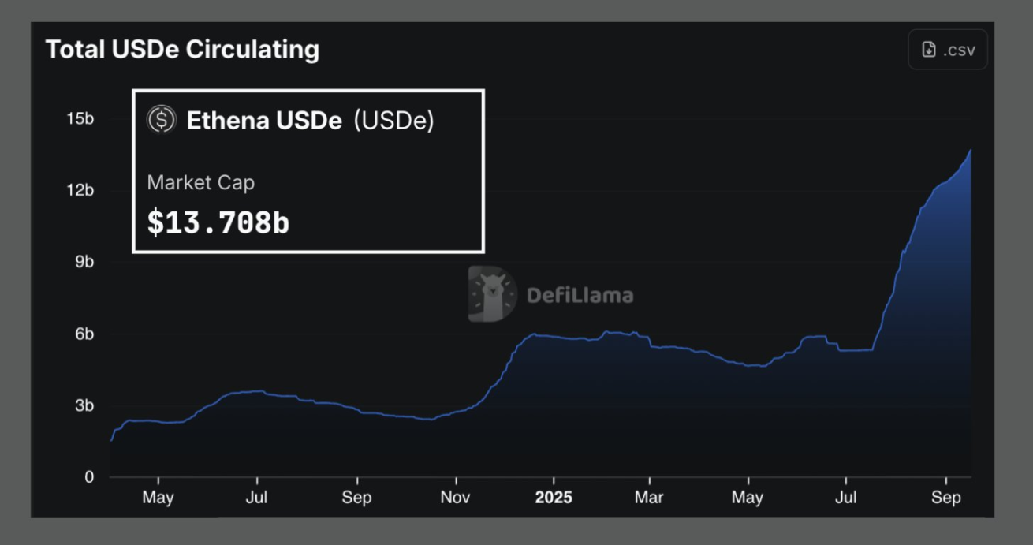1033x545 pixels.
Task: Click the chart line peak at top right
Action: [x=970, y=151]
